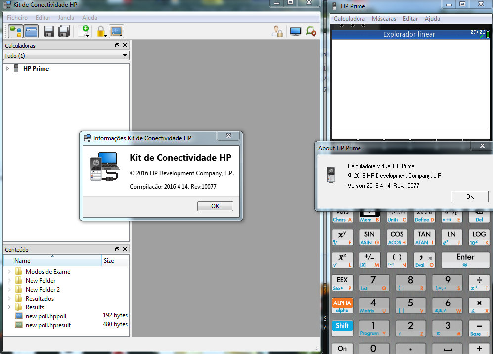493x354 pixels.
Task: Open the Máscaras menu in HP Prime
Action: tap(384, 19)
